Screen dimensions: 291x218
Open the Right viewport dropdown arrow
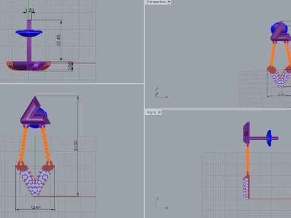point(159,112)
